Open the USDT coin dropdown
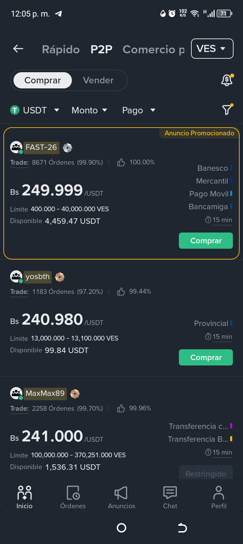 pos(35,110)
